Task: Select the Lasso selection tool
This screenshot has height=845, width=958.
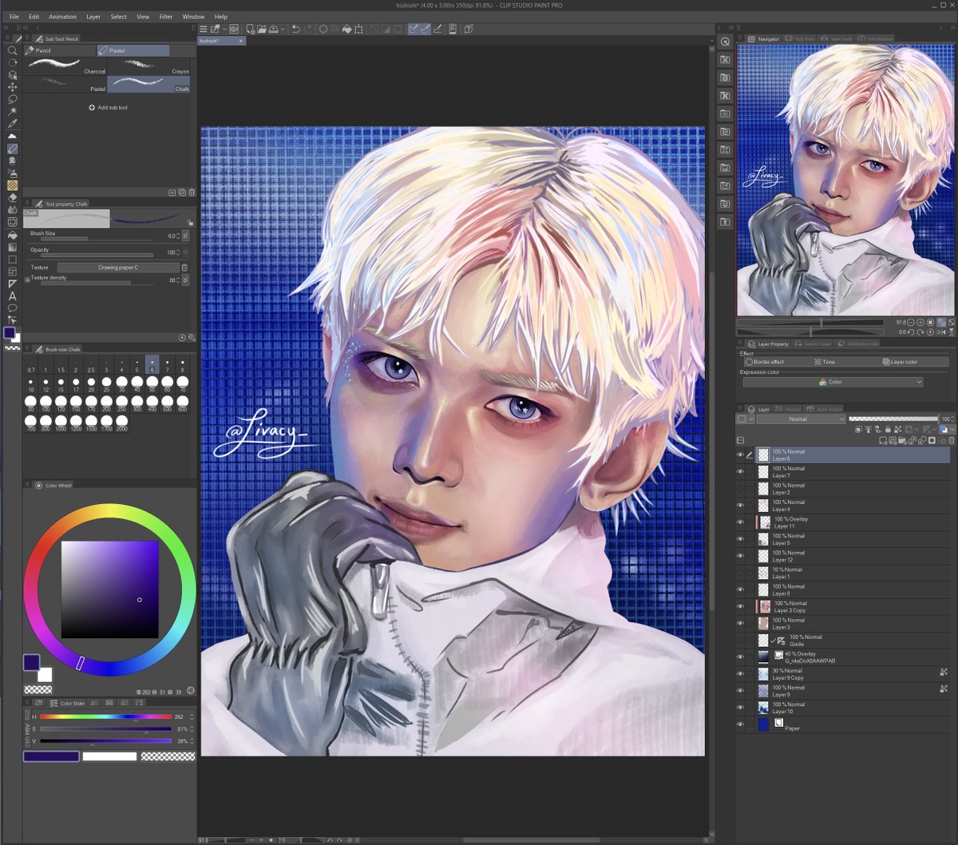Action: click(12, 99)
